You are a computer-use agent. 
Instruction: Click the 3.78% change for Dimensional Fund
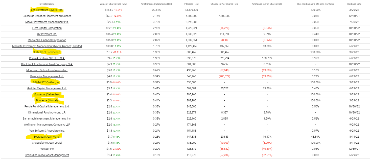coord(267,112)
